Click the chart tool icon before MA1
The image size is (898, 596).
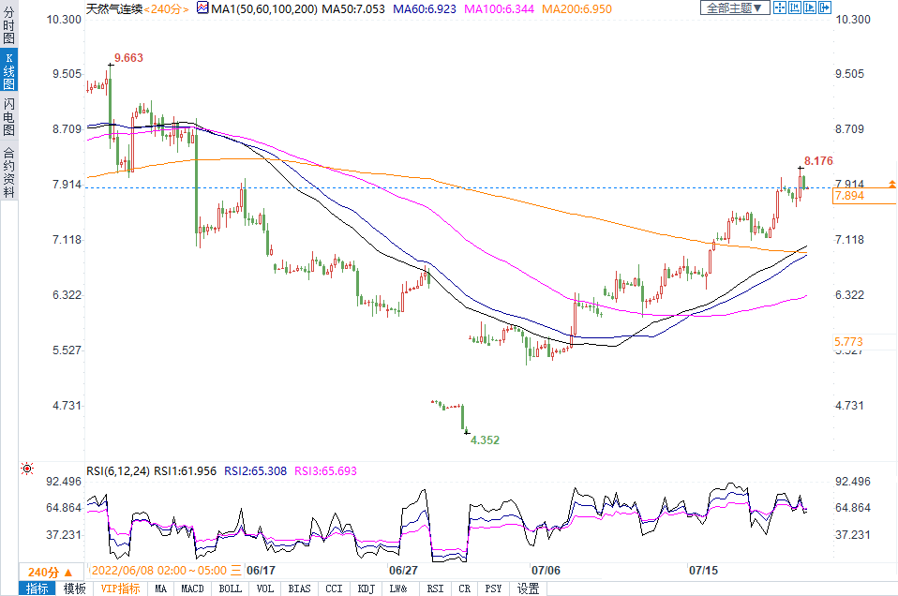(x=202, y=7)
